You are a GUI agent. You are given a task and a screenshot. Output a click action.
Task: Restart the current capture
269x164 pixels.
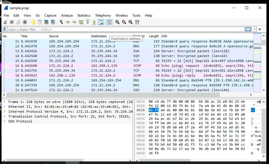[x=18, y=22]
